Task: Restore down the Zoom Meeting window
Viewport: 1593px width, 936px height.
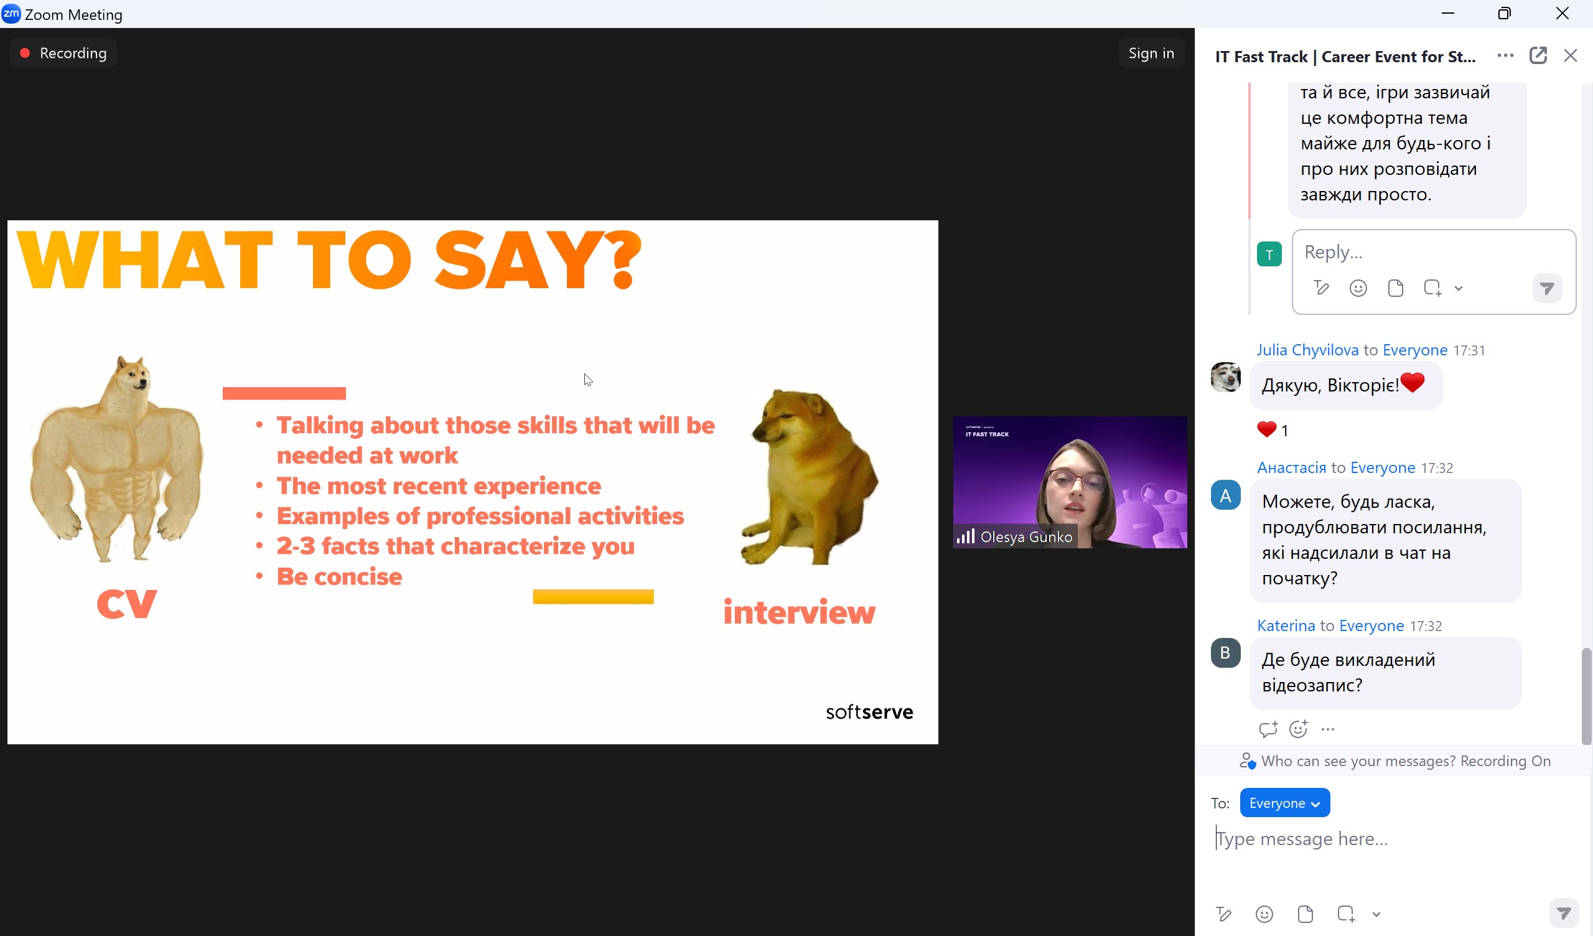Action: [1505, 13]
